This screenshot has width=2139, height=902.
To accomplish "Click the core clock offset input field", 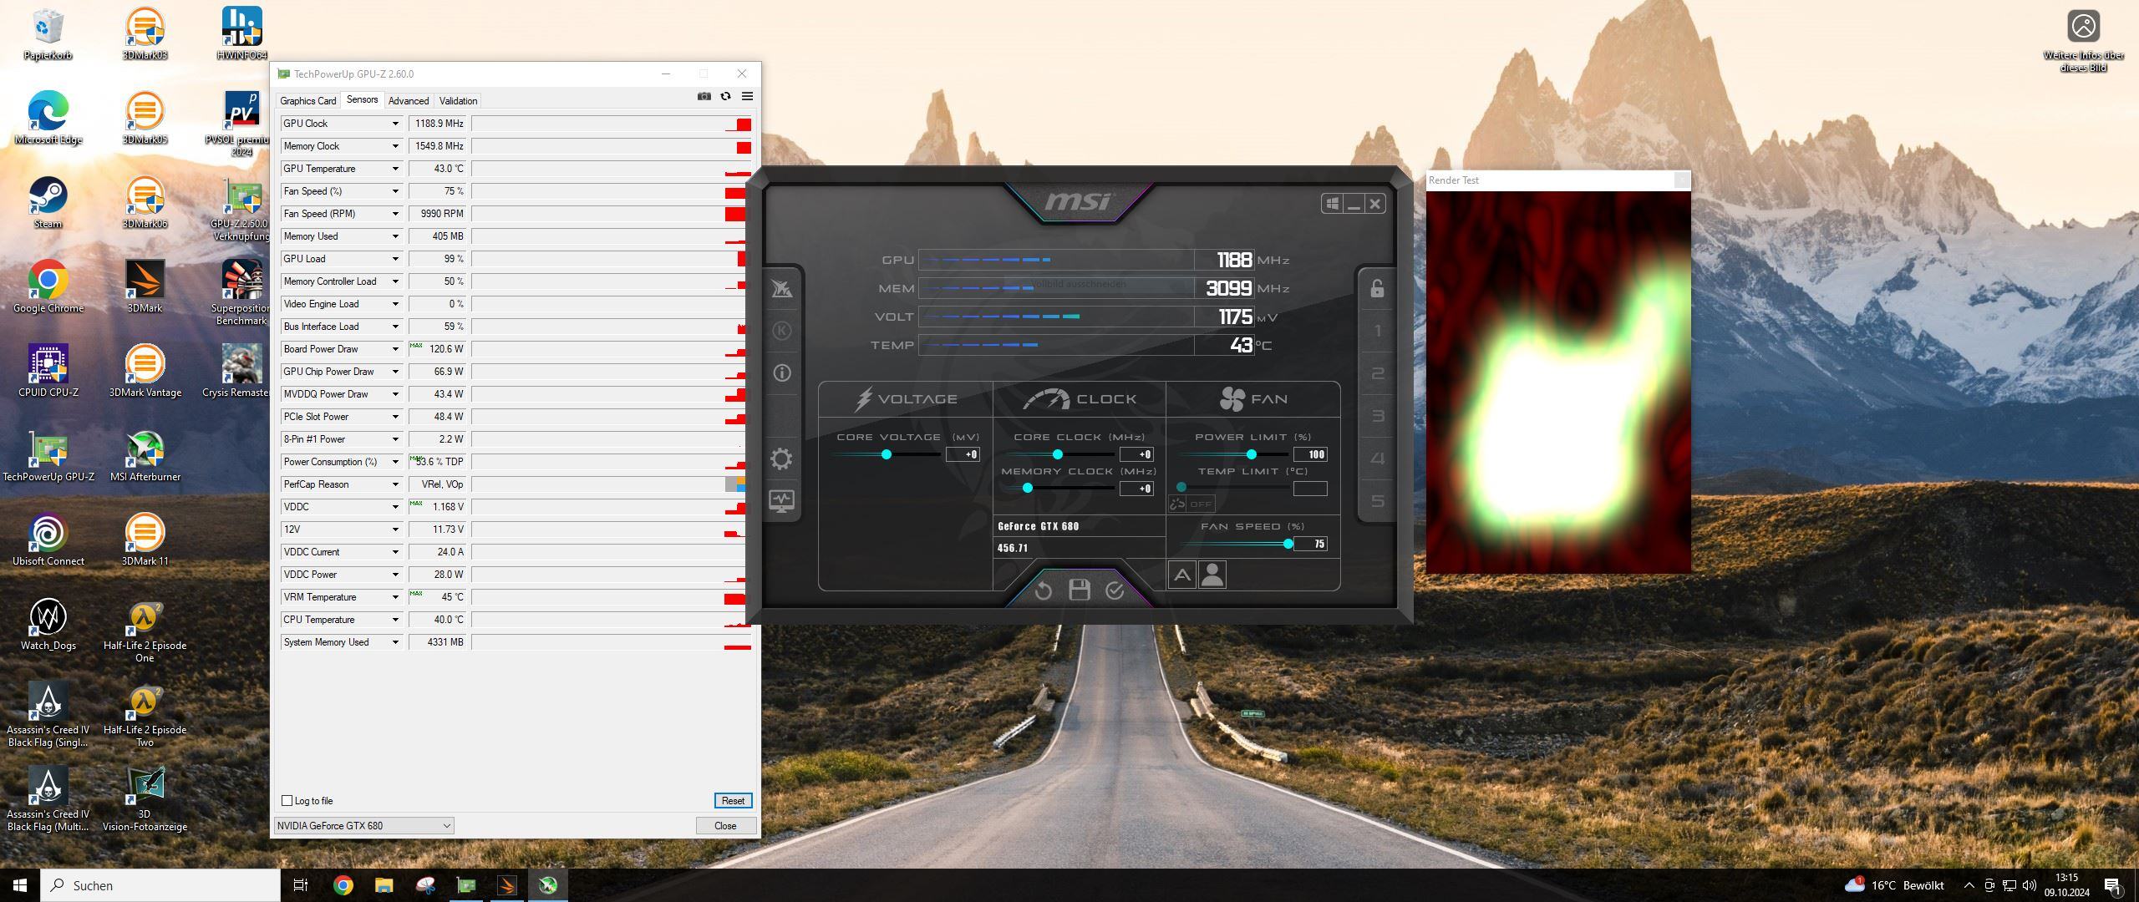I will 1136,454.
